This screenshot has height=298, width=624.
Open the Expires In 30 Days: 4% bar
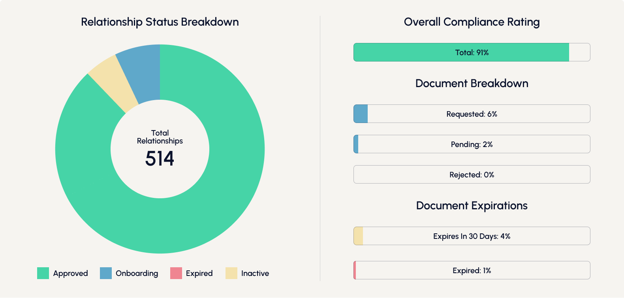click(472, 236)
